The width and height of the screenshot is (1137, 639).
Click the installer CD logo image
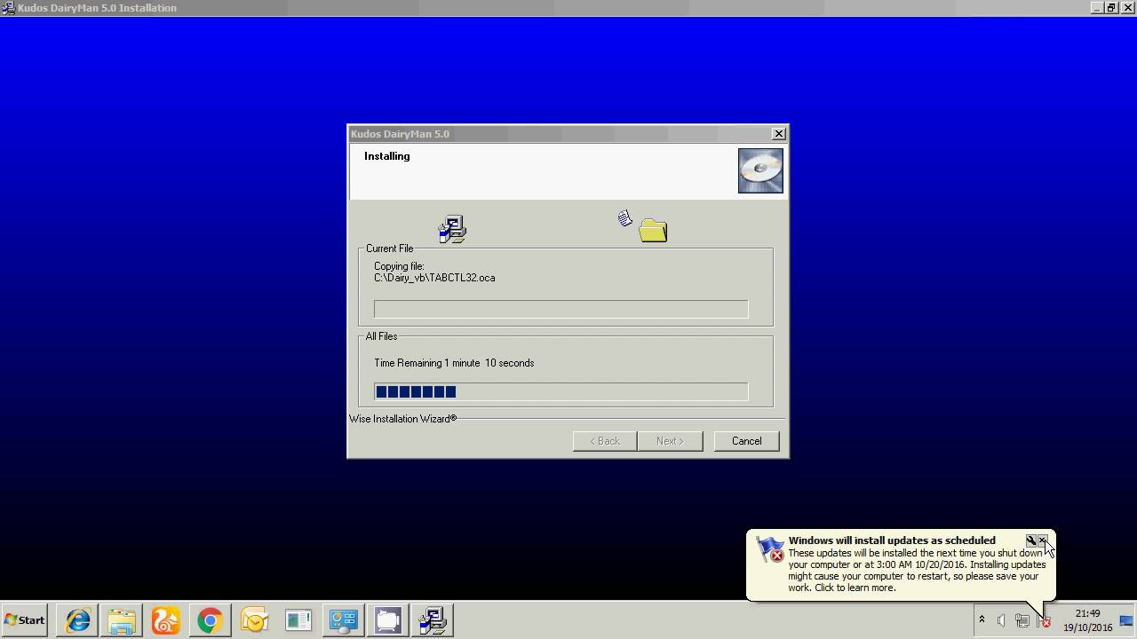click(760, 170)
